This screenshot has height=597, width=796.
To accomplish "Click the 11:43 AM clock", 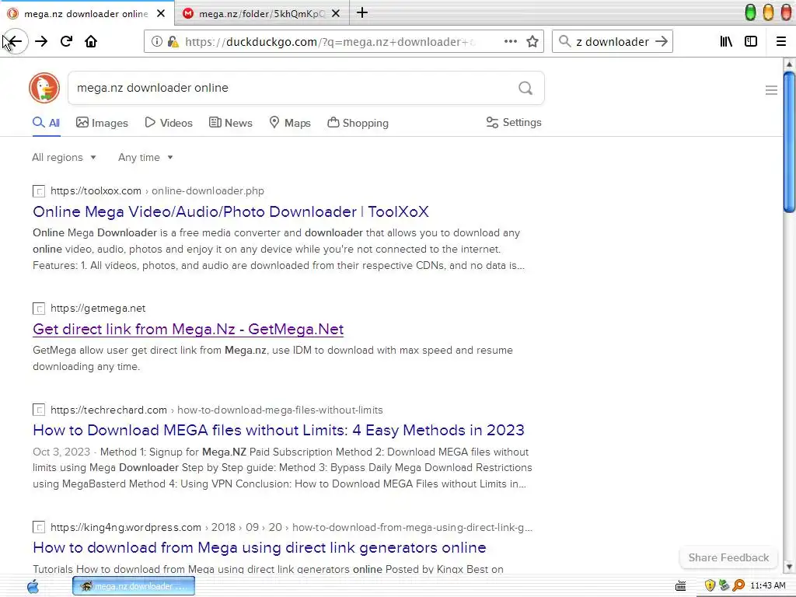I will coord(768,585).
